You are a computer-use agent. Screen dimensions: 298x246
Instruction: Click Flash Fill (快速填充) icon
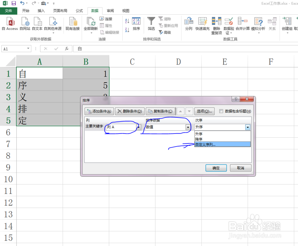tap(202, 24)
